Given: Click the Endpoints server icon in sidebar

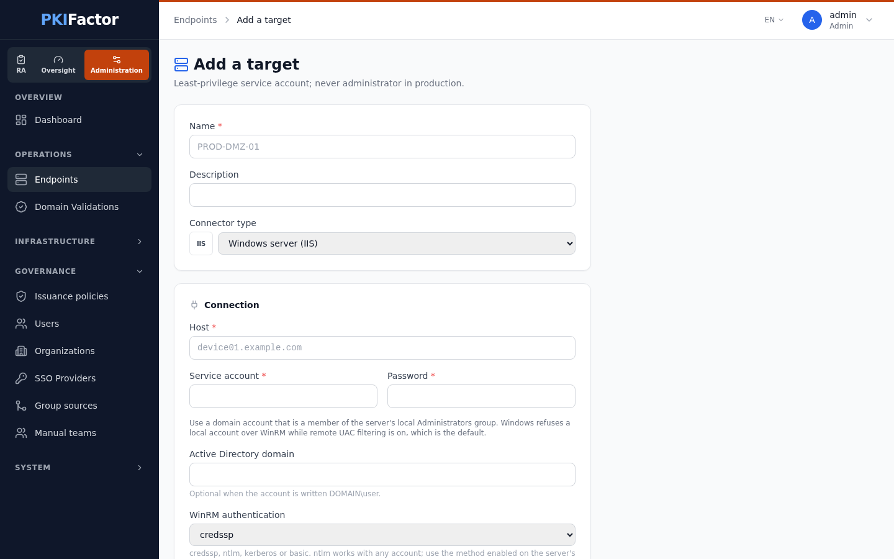Looking at the screenshot, I should [x=21, y=180].
